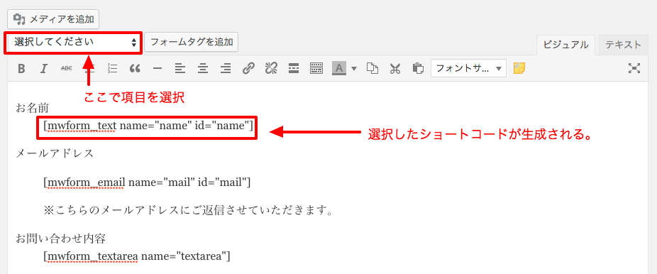
Task: Center align the text
Action: [203, 68]
